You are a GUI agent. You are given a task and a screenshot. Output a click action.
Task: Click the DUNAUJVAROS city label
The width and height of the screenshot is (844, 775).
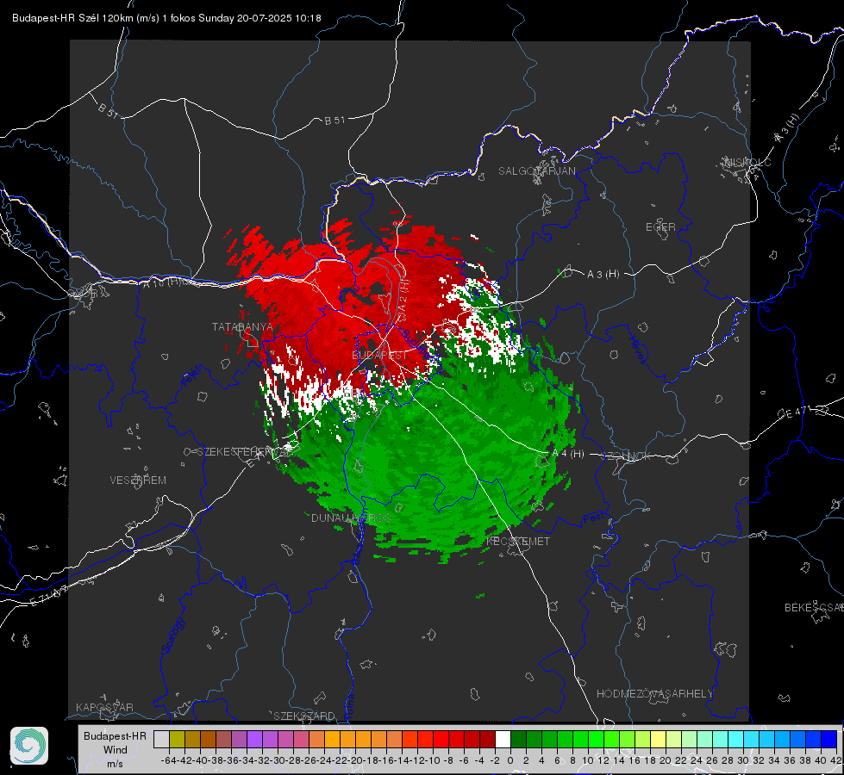(x=351, y=518)
